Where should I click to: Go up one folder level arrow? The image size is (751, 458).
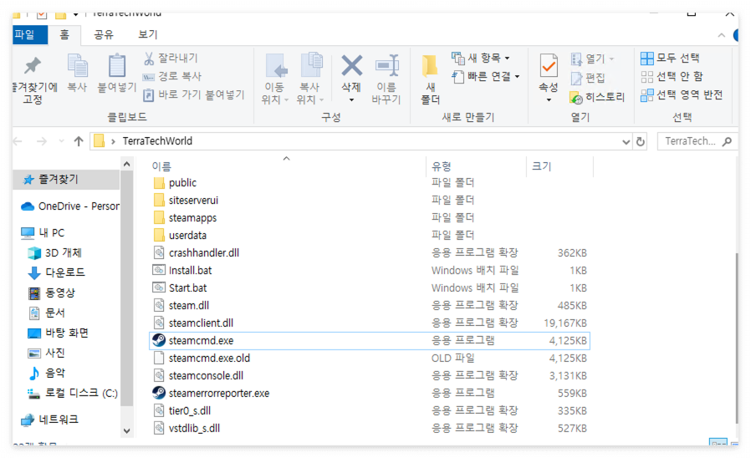(79, 141)
